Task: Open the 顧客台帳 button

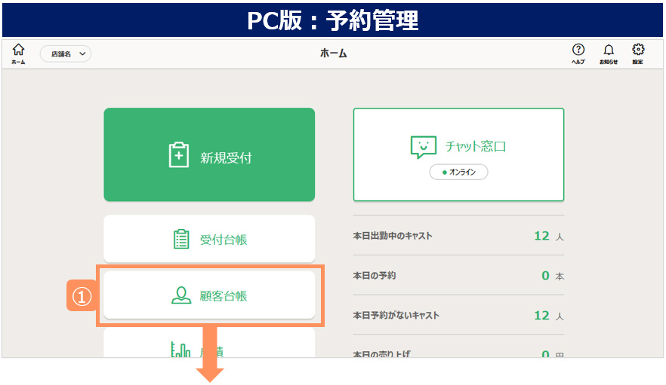Action: (x=209, y=295)
